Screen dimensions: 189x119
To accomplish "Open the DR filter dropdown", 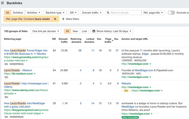I will [73, 13].
